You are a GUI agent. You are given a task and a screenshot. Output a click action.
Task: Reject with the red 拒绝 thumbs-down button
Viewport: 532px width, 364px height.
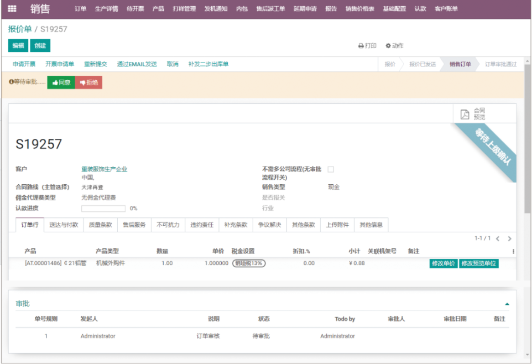coord(88,82)
